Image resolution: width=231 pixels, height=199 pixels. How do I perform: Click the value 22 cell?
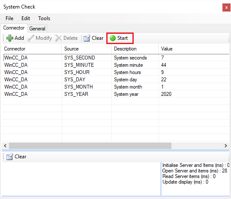164,80
